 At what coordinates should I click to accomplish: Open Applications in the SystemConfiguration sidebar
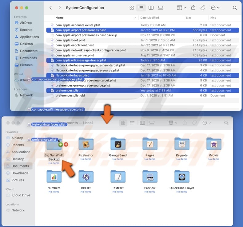pos(27,37)
